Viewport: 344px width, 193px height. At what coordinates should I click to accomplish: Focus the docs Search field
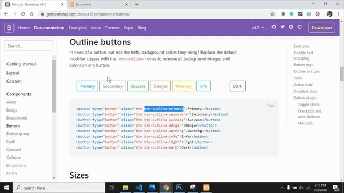coord(28,46)
